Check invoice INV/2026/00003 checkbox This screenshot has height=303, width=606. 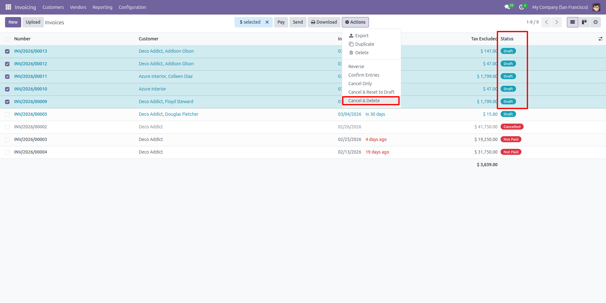(x=7, y=140)
